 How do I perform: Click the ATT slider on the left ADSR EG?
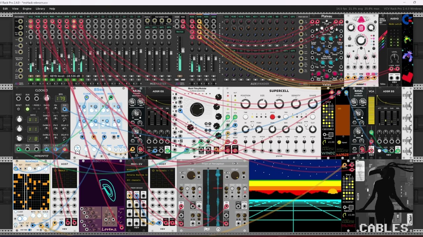(150, 118)
